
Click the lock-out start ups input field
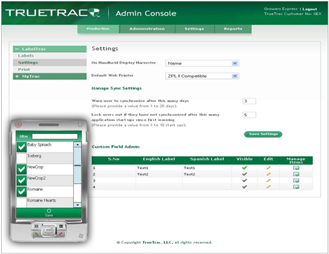(x=250, y=115)
